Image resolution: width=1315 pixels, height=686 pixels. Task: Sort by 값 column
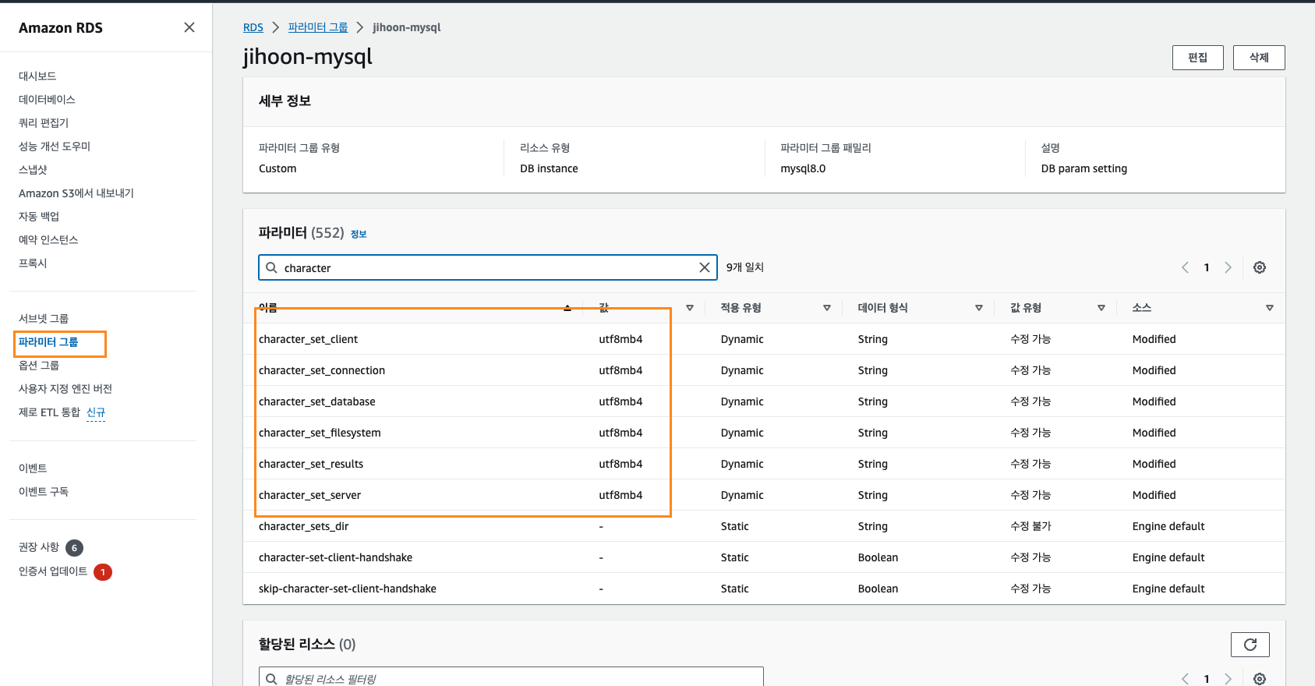pyautogui.click(x=690, y=308)
